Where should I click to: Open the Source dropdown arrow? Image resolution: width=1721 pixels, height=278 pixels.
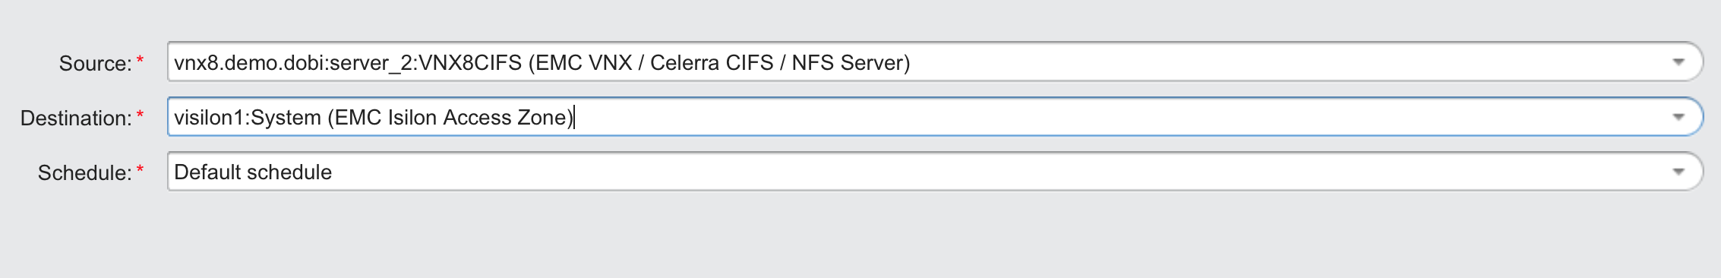tap(1678, 62)
